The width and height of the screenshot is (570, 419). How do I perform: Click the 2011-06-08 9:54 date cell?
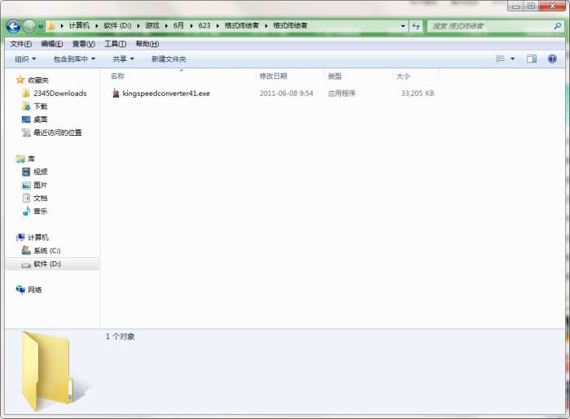[x=286, y=94]
